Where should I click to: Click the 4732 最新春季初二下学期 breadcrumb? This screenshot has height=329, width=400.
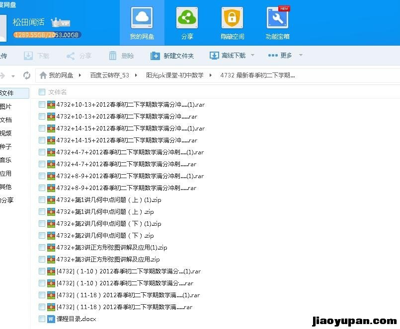coord(258,75)
